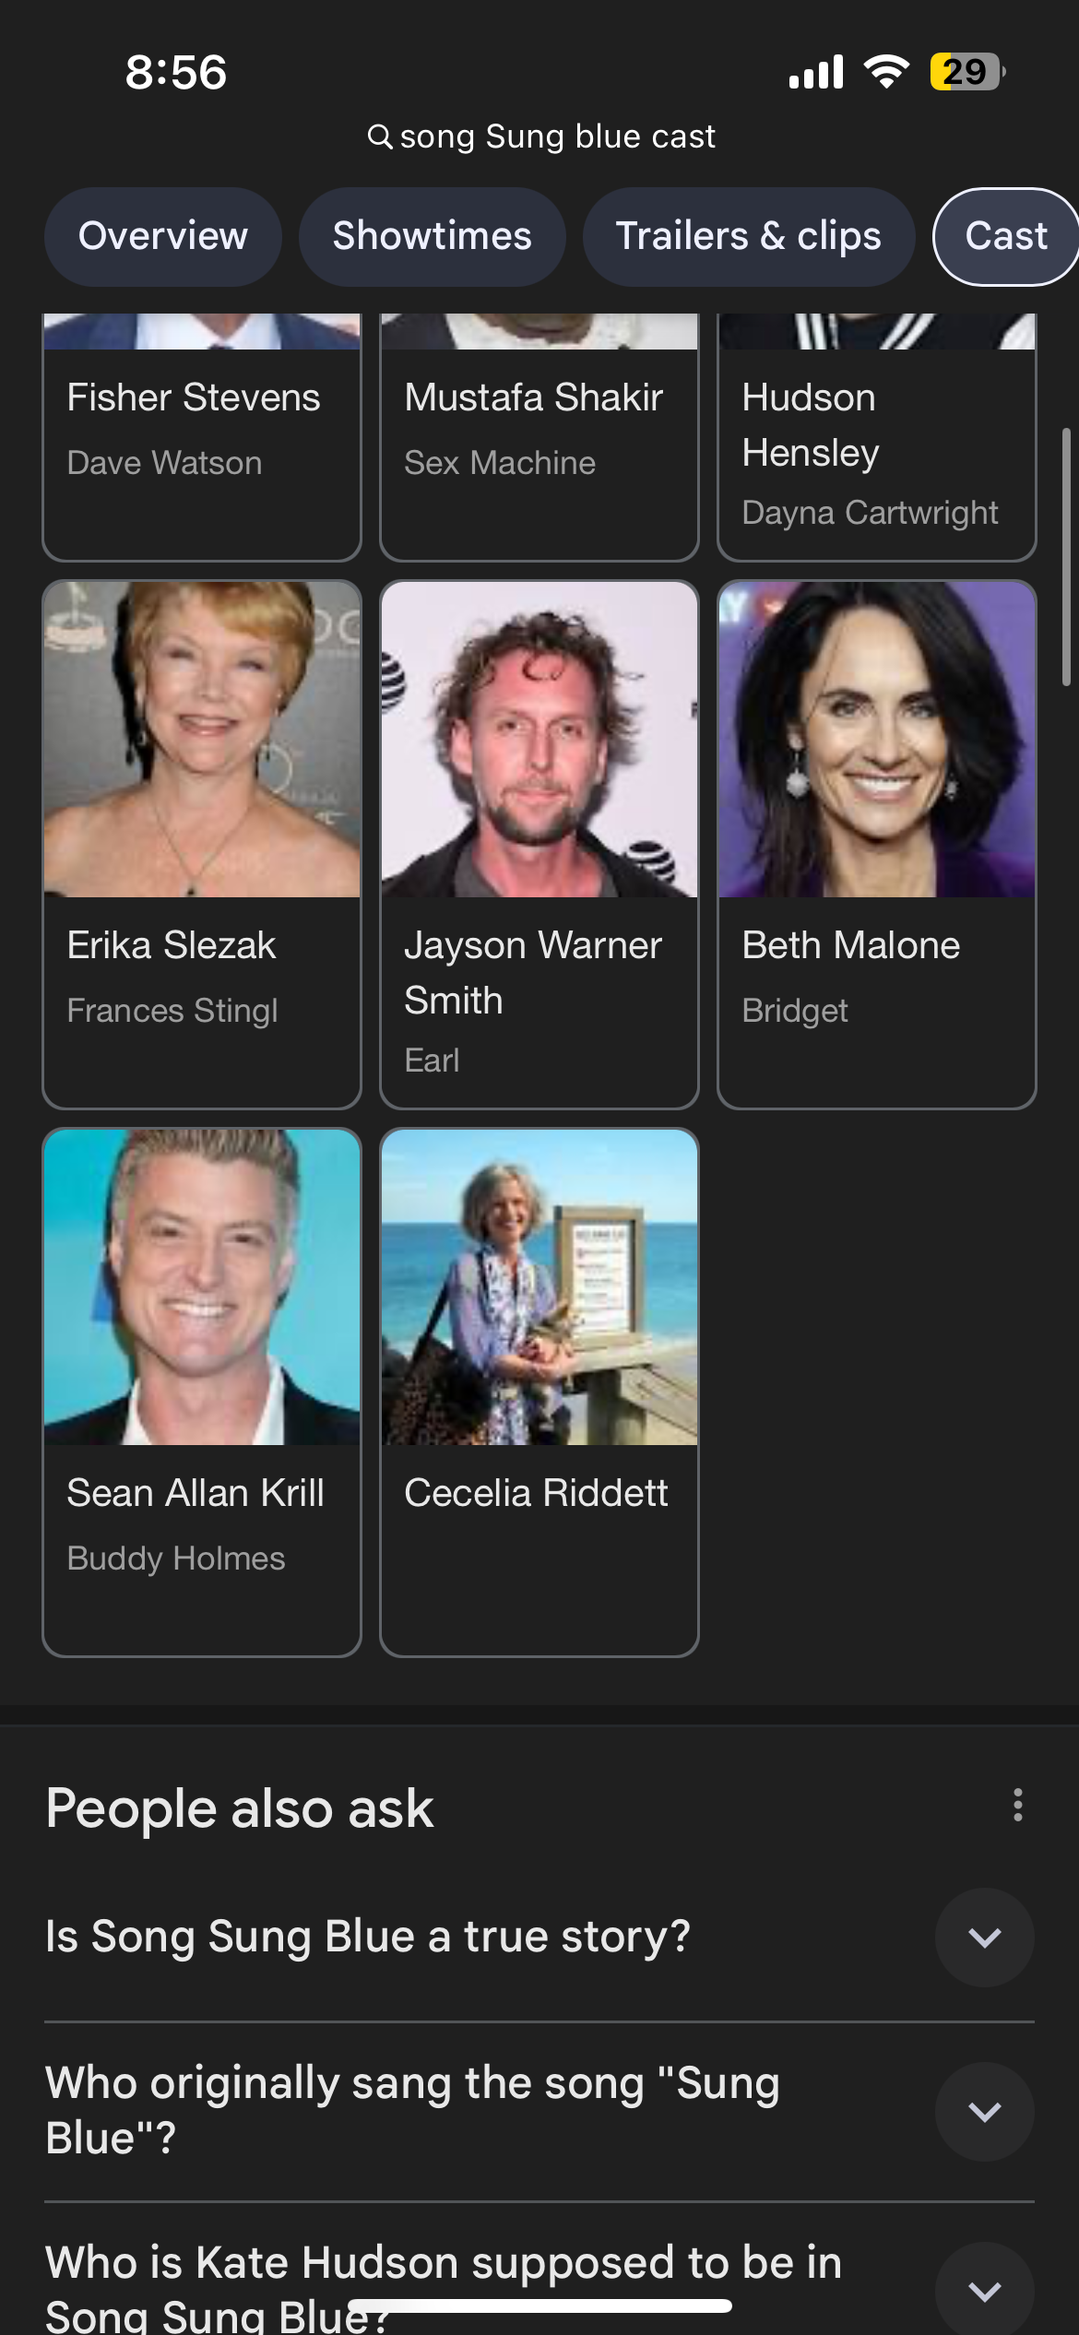The image size is (1079, 2335).
Task: Open the Fisher Stevens cast card
Action: coord(202,436)
